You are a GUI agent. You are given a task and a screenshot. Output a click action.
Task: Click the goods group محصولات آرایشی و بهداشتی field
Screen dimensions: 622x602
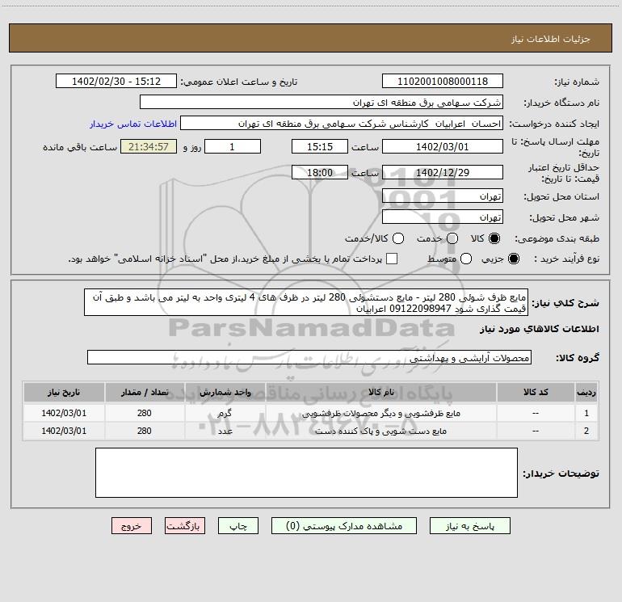pyautogui.click(x=309, y=357)
